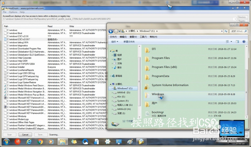Collapse the 计算机 tree node

110,84
